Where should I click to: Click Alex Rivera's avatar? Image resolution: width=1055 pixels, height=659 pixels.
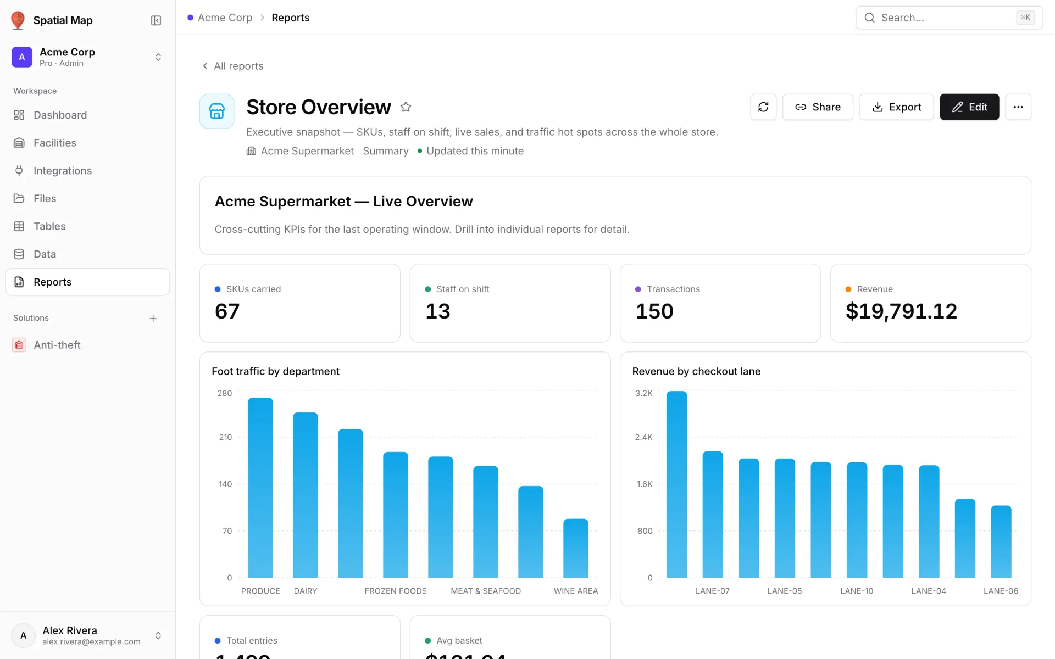pos(24,635)
